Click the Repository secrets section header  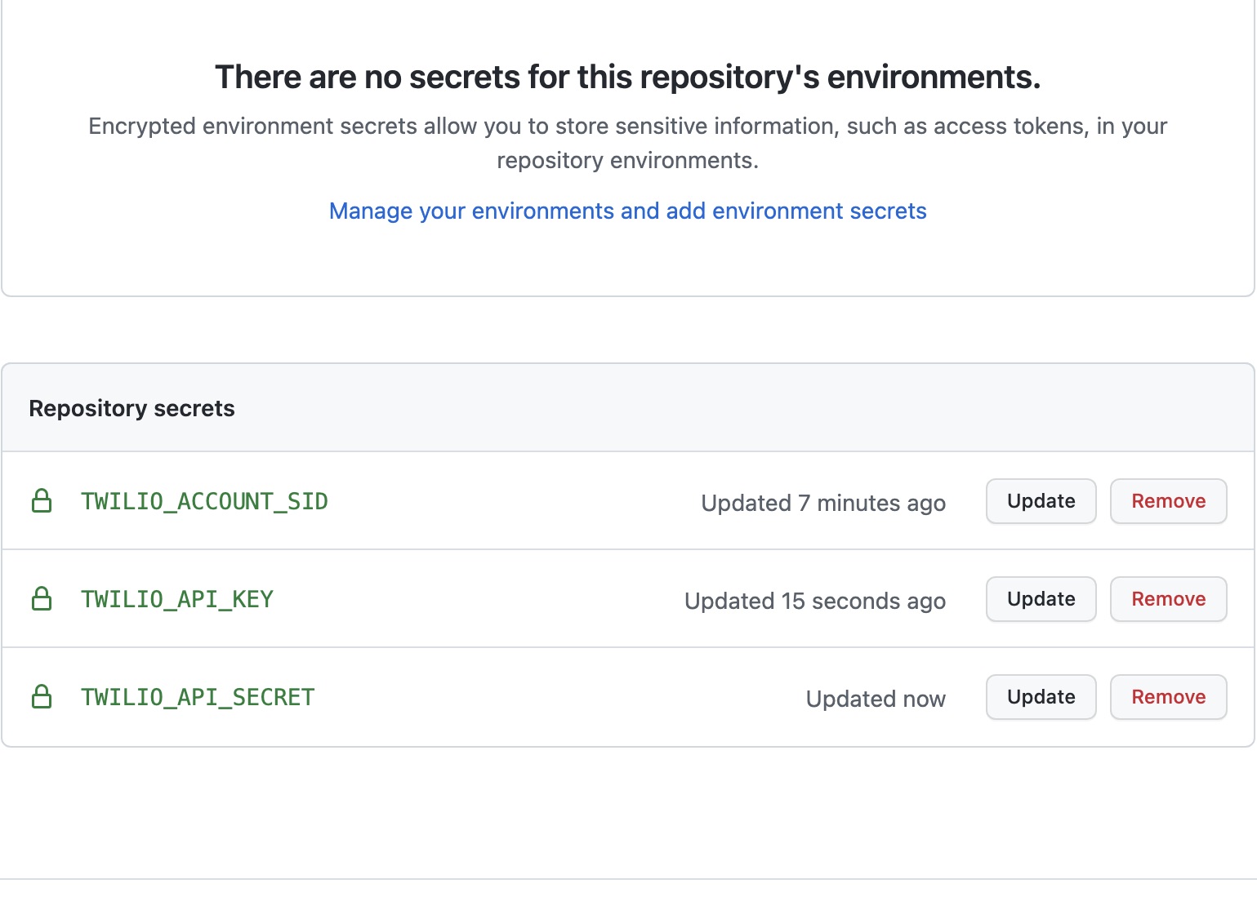[x=131, y=408]
